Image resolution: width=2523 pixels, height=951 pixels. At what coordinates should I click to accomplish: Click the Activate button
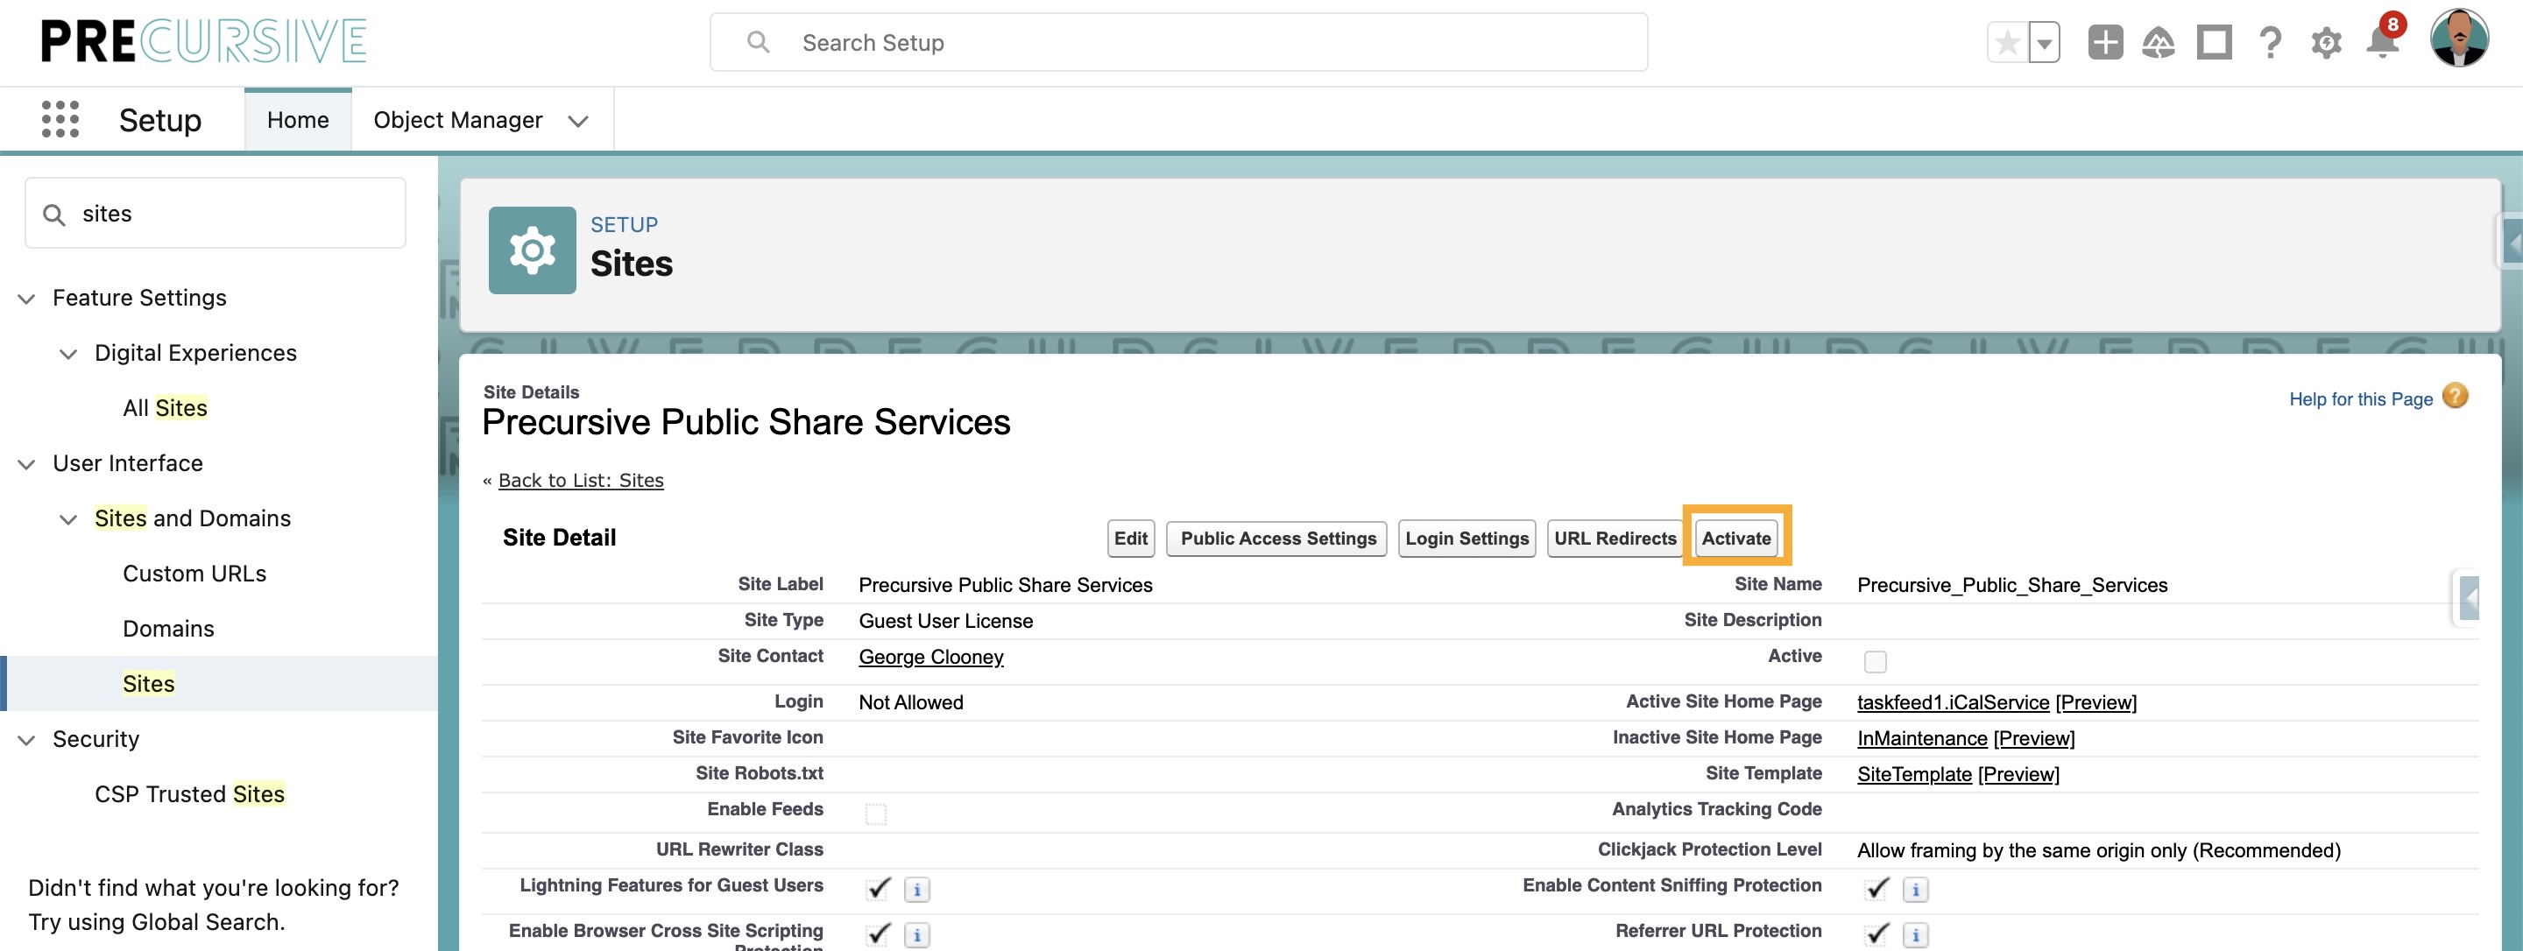click(x=1735, y=538)
